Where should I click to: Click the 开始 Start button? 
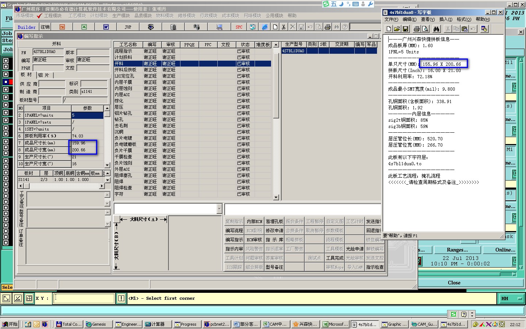pyautogui.click(x=10, y=324)
